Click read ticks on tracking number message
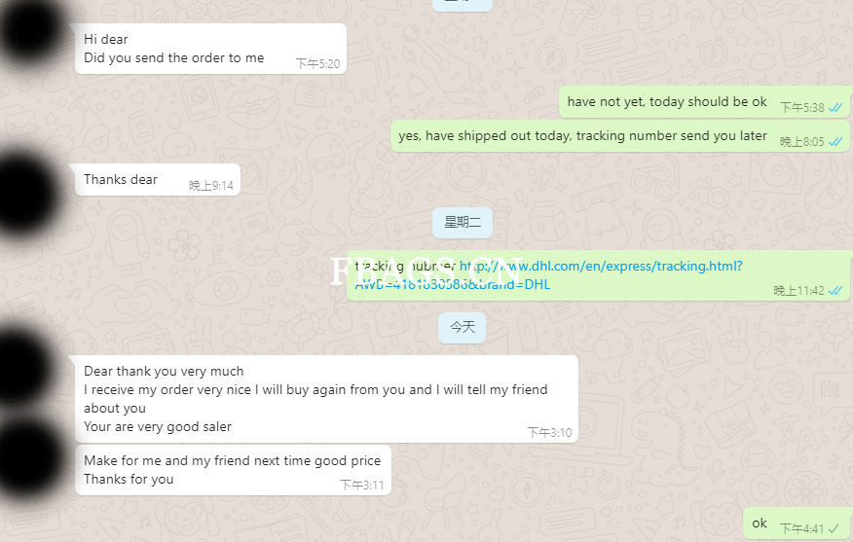853x542 pixels. pos(835,291)
